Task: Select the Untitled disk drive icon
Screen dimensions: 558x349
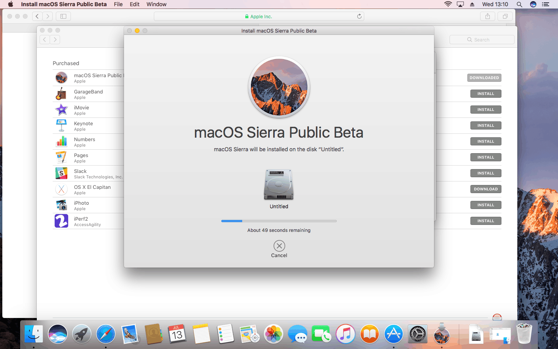Action: coord(279,184)
